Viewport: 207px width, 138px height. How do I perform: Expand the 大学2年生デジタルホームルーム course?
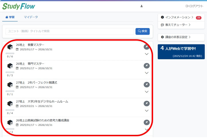(147, 111)
